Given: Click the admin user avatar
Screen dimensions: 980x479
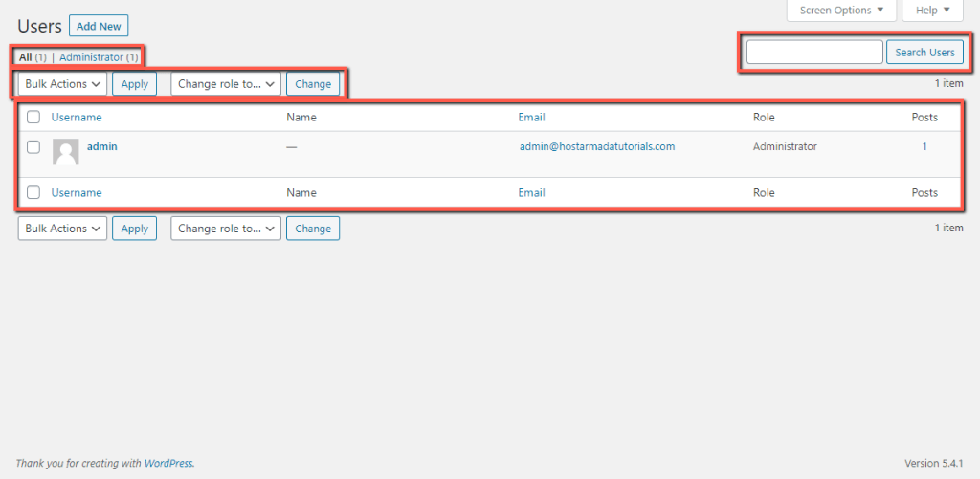Looking at the screenshot, I should [66, 152].
